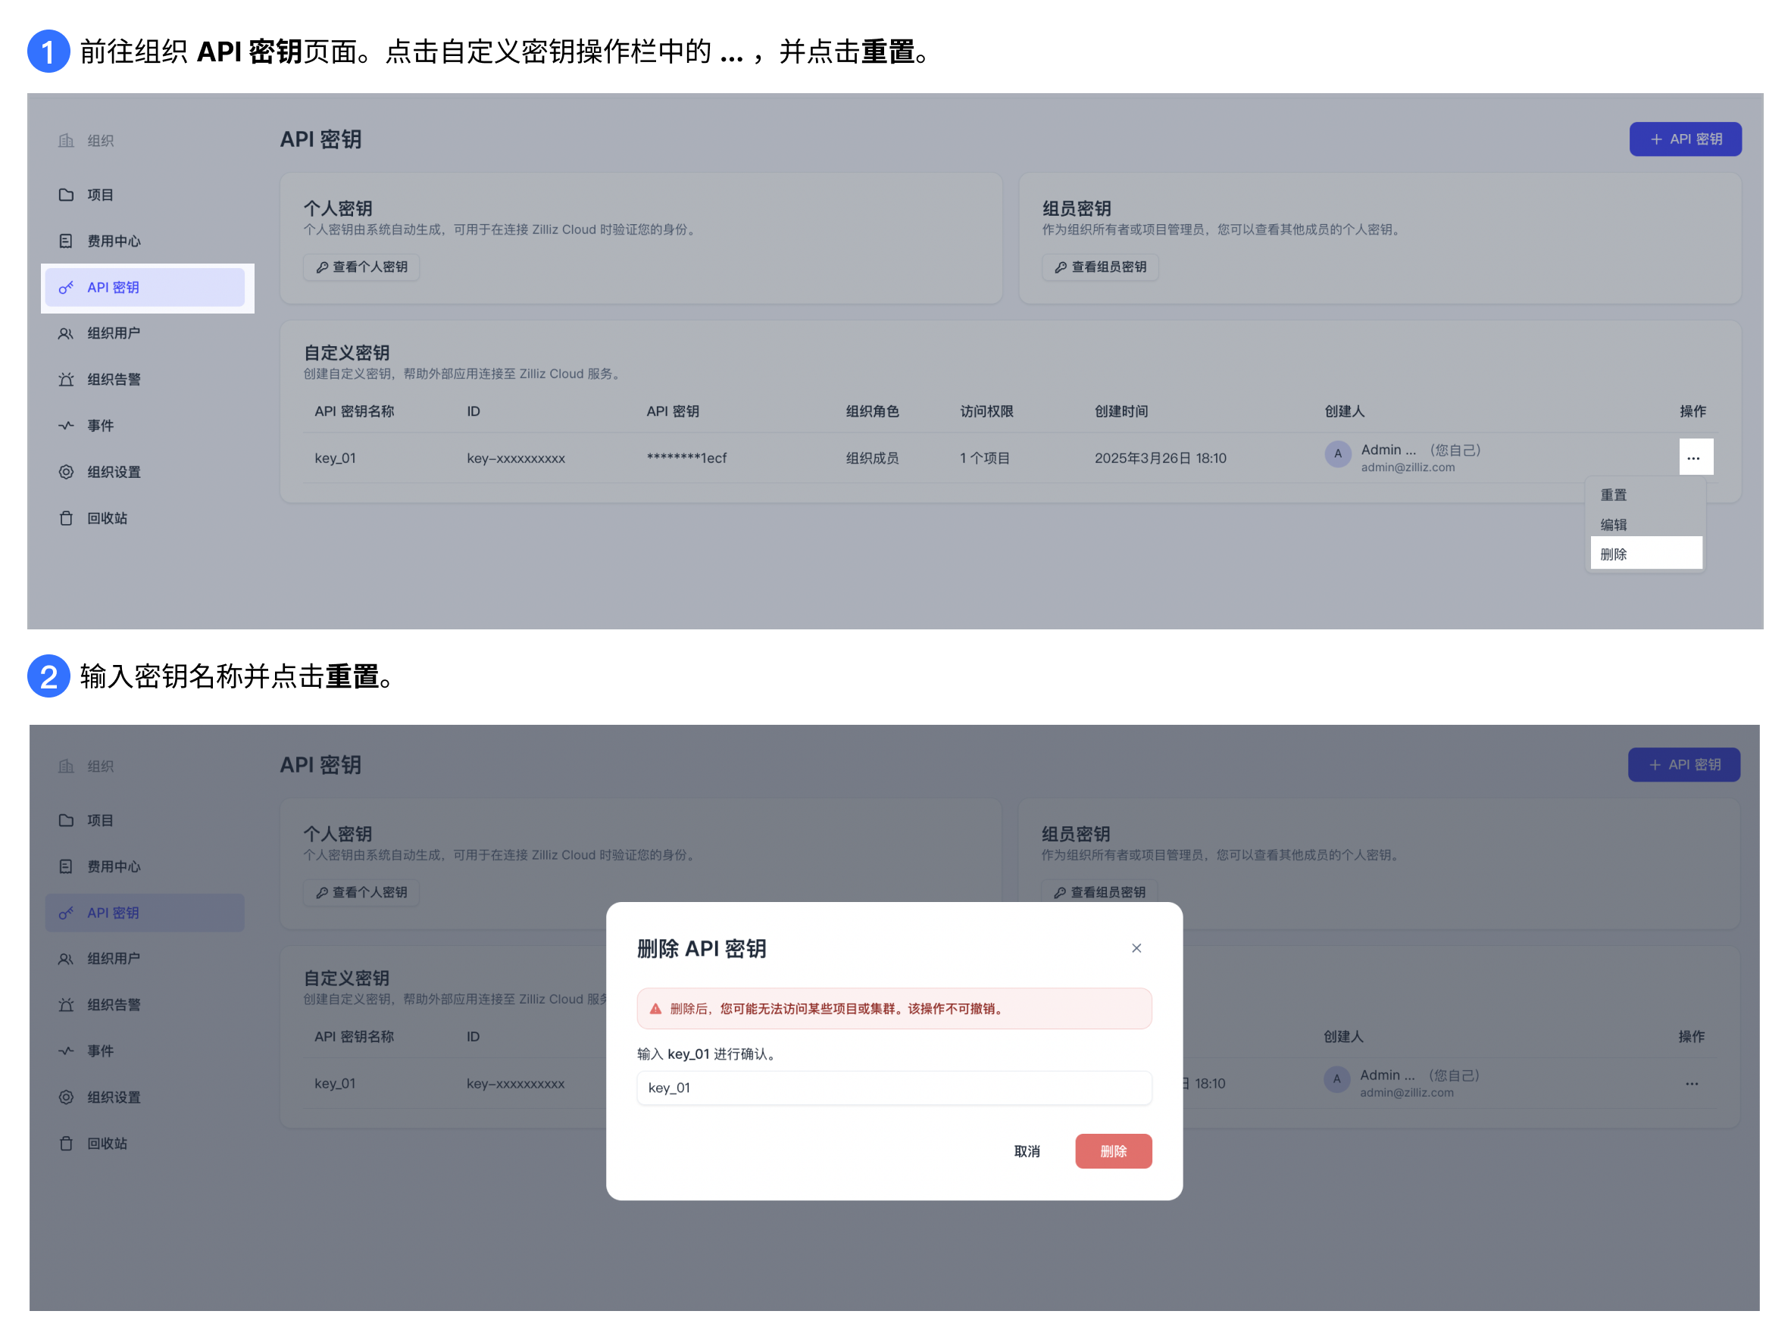Click 查看组员密钥 button
This screenshot has width=1791, height=1336.
click(x=1100, y=267)
